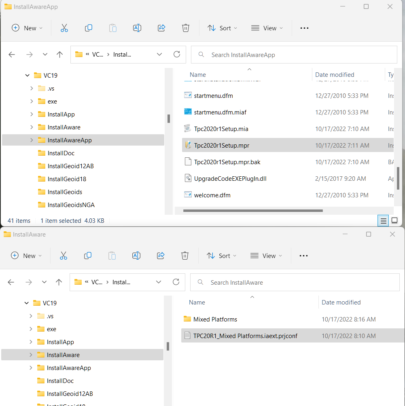
Task: Select startmenu.dfm file
Action: (x=213, y=96)
